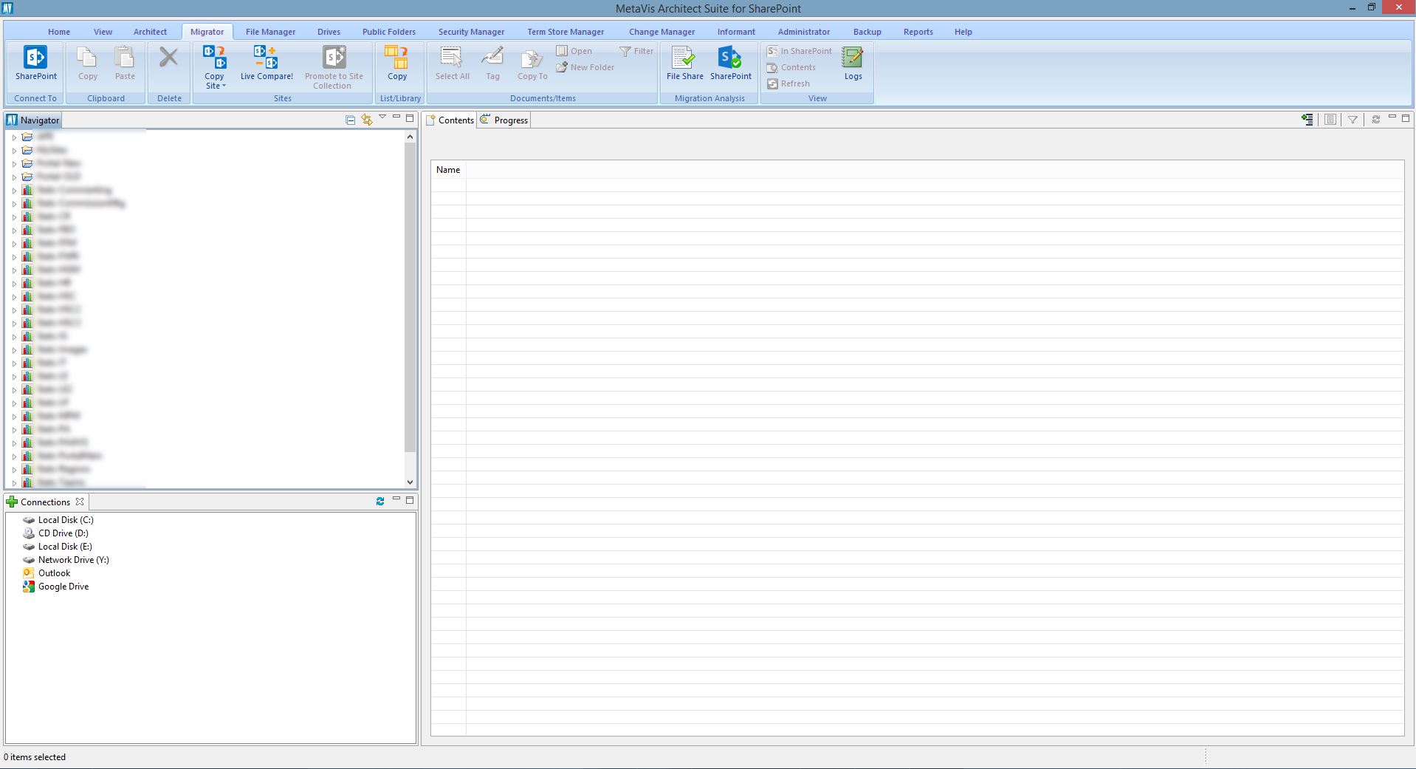Switch to the File Manager ribbon tab
This screenshot has width=1416, height=769.
pyautogui.click(x=270, y=32)
